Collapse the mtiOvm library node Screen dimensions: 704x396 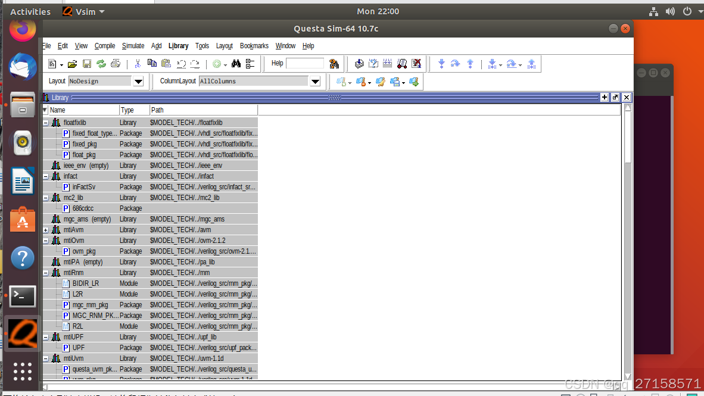(46, 241)
